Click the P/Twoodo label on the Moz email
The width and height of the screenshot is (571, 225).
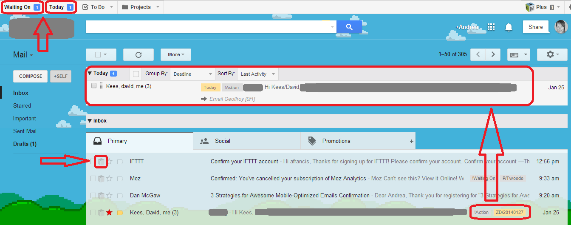(x=512, y=178)
